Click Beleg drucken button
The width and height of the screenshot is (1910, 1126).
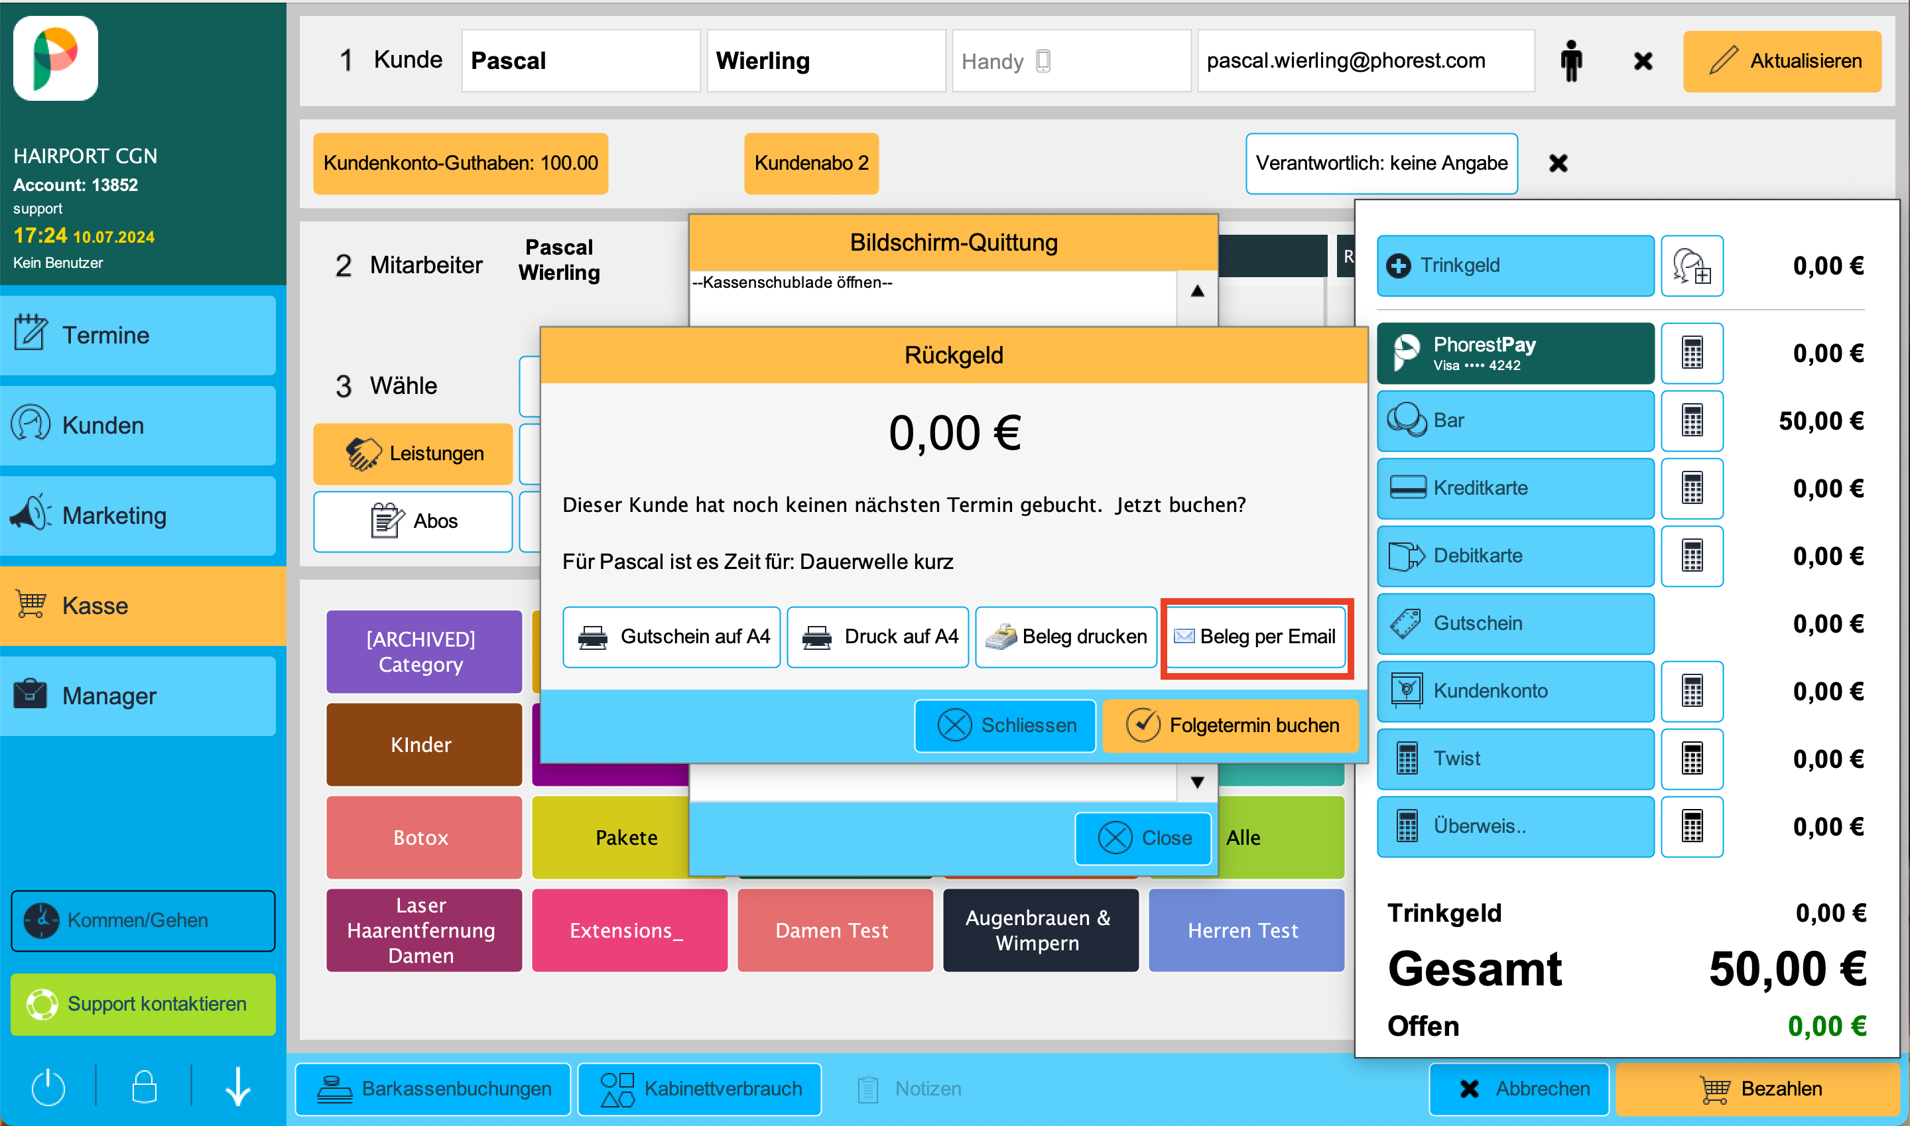1065,637
